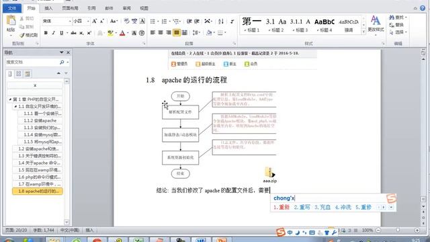Open the font color dropdown arrow
Image resolution: width=430 pixels, height=242 pixels.
pyautogui.click(x=128, y=33)
